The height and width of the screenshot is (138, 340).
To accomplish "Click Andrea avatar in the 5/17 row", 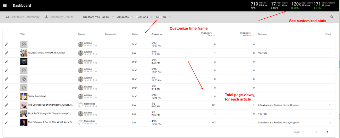I will [80, 44].
